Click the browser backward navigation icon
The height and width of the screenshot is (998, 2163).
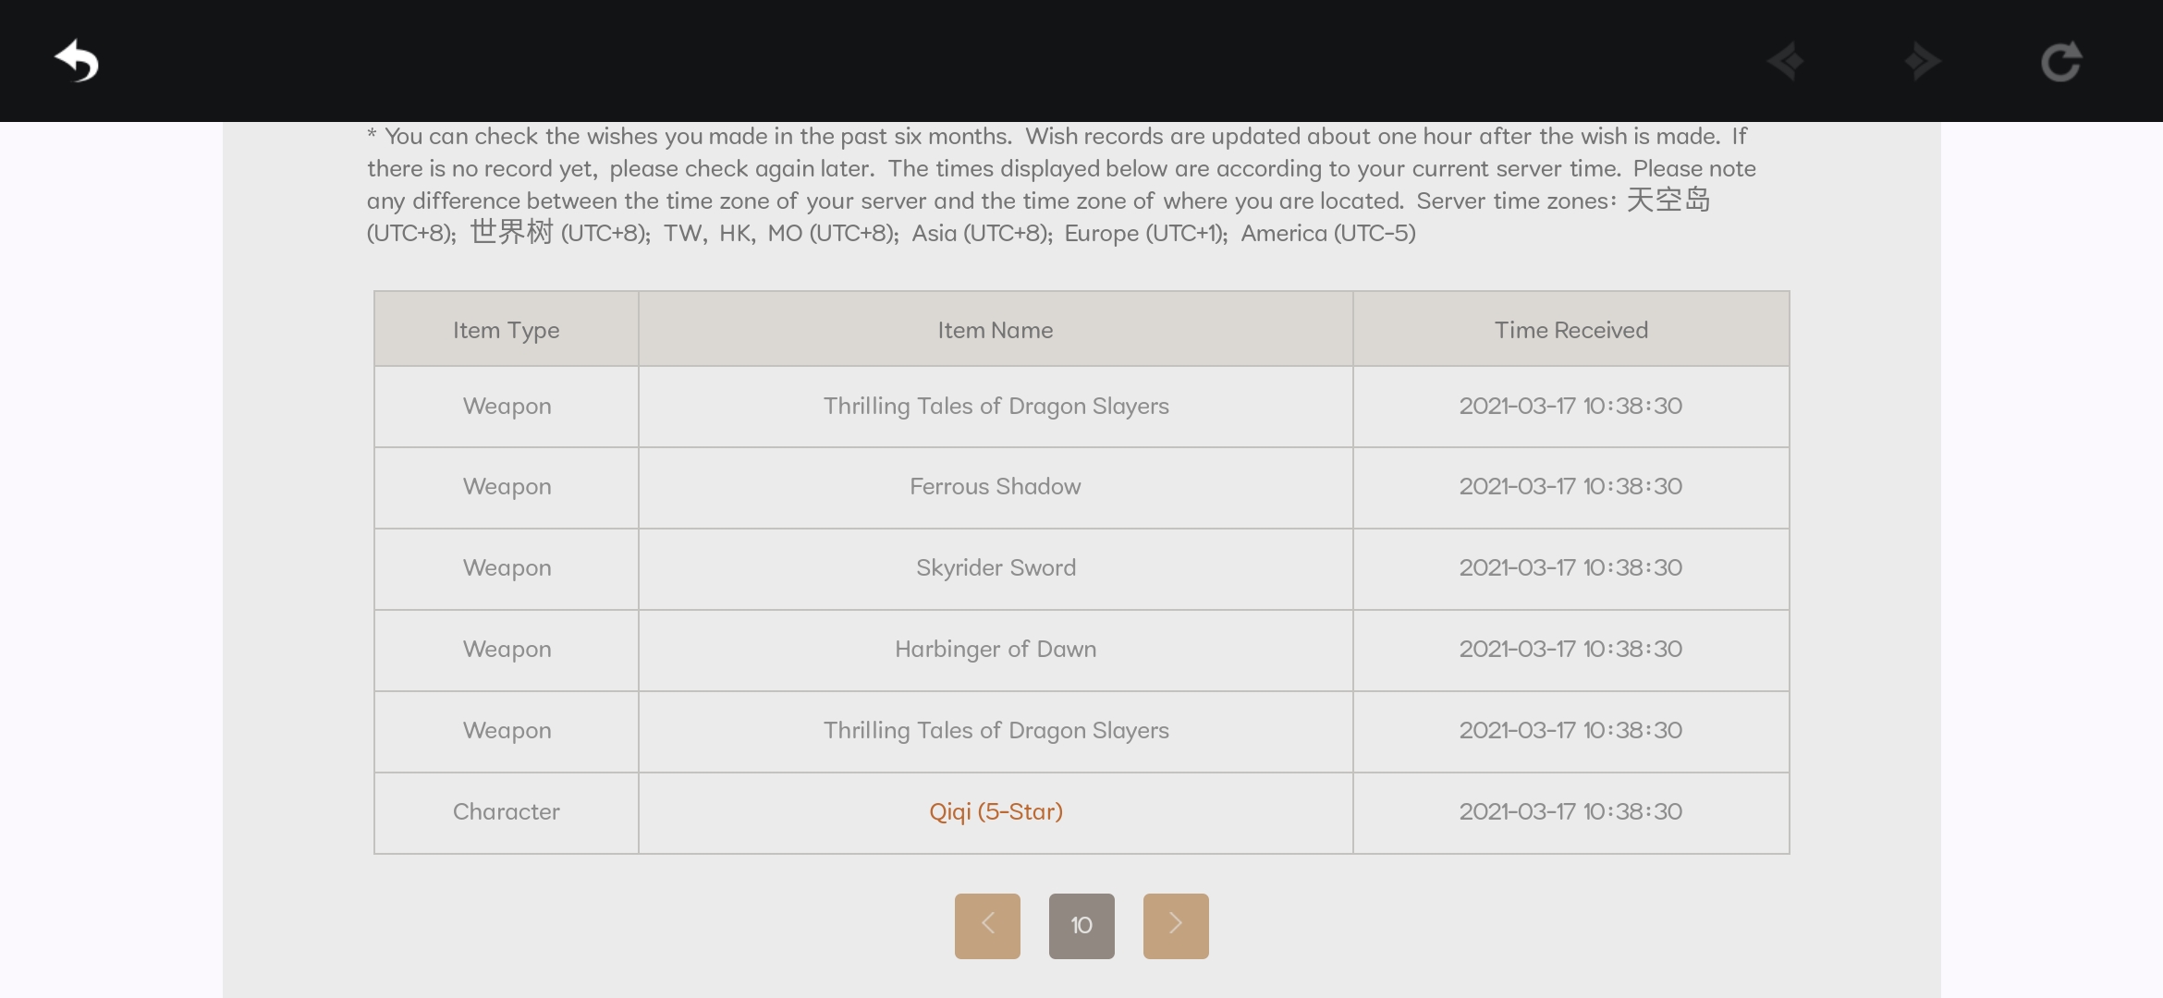point(1785,62)
